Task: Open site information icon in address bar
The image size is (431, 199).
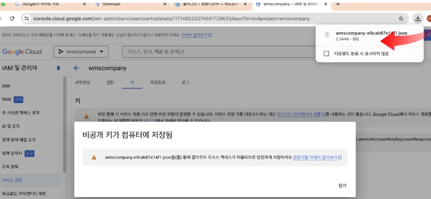Action: click(26, 18)
